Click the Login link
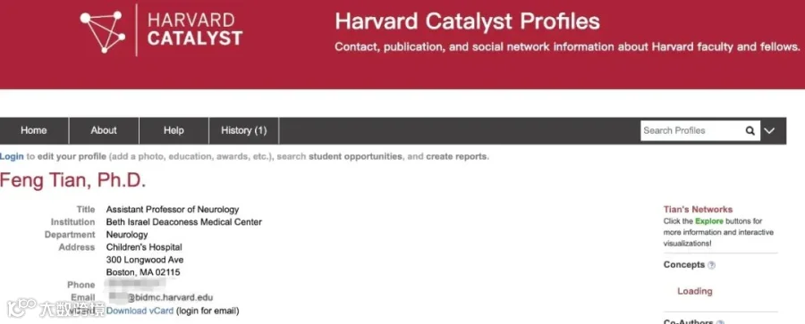This screenshot has width=805, height=324. coord(12,156)
